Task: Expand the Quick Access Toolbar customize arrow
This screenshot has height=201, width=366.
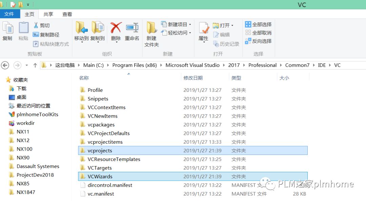Action: click(28, 5)
